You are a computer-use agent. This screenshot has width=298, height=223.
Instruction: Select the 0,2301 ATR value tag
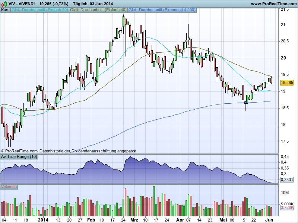click(x=287, y=180)
